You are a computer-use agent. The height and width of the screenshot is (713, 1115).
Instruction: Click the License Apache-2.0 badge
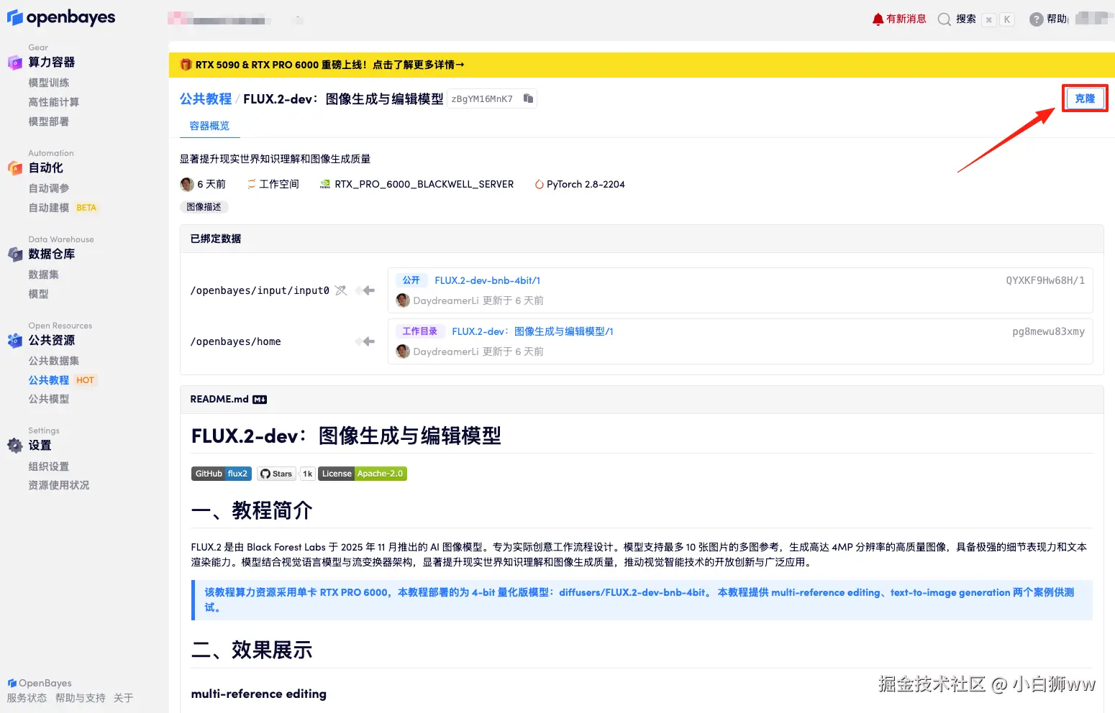pos(363,474)
